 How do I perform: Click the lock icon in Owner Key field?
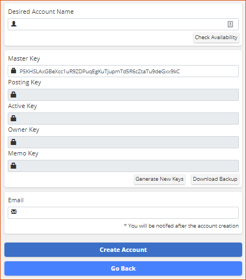[x=13, y=142]
